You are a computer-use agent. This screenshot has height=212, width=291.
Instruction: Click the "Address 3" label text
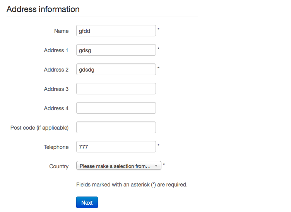(x=56, y=89)
